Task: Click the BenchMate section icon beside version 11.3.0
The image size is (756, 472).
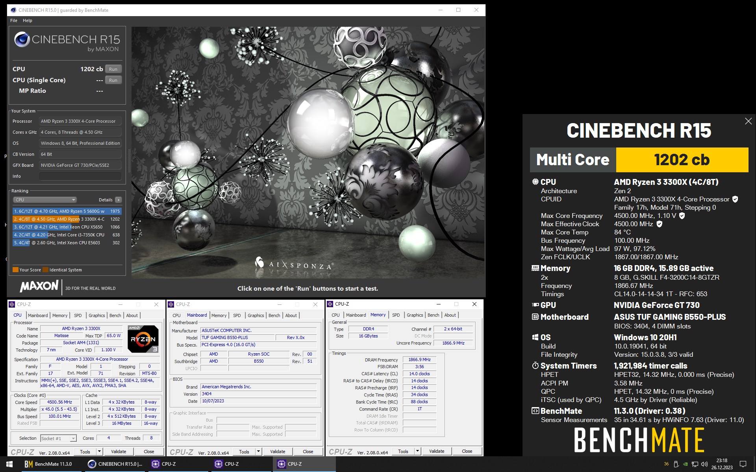Action: tap(535, 411)
